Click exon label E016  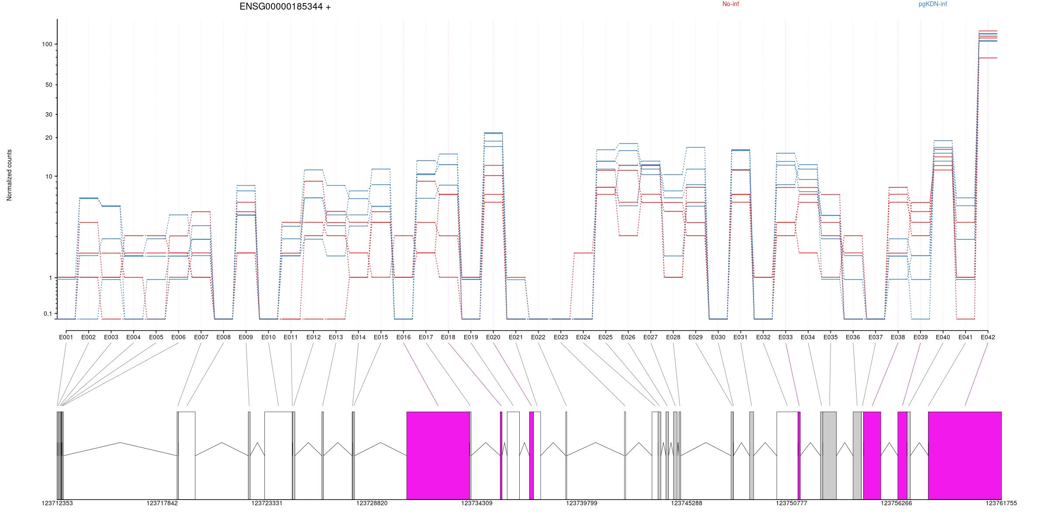pos(403,337)
